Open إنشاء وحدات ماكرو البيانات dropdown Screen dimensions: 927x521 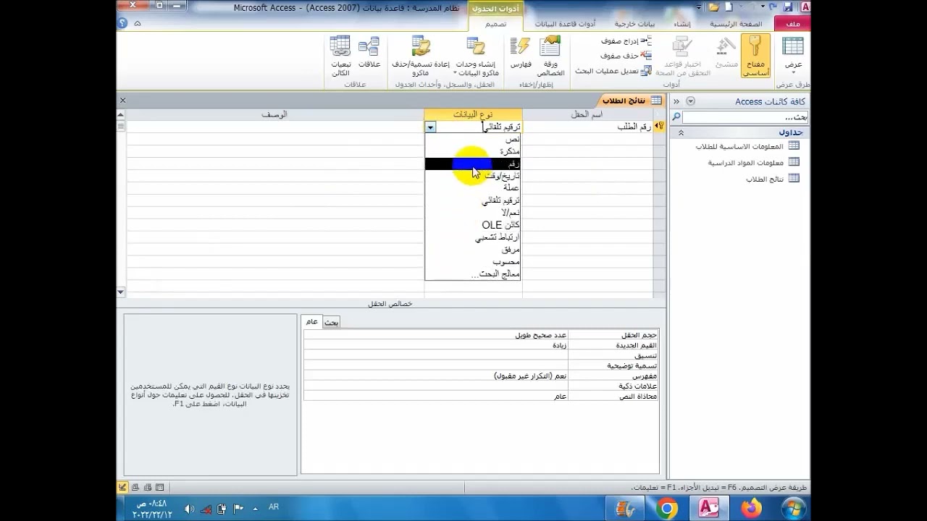pos(476,55)
